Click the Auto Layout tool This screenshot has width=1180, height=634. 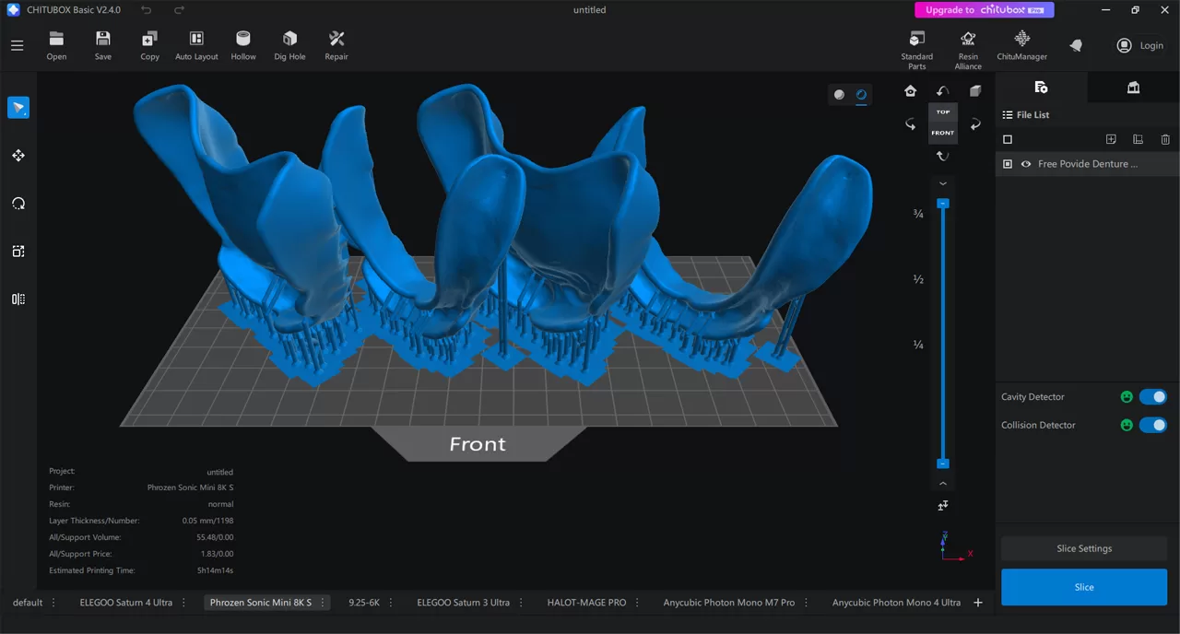pyautogui.click(x=196, y=44)
